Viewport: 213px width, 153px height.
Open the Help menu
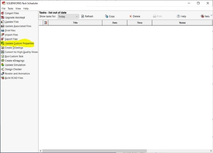tap(26, 9)
